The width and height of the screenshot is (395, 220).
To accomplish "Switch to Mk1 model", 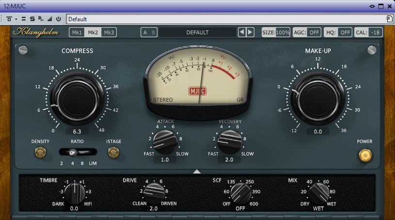I will pyautogui.click(x=77, y=32).
